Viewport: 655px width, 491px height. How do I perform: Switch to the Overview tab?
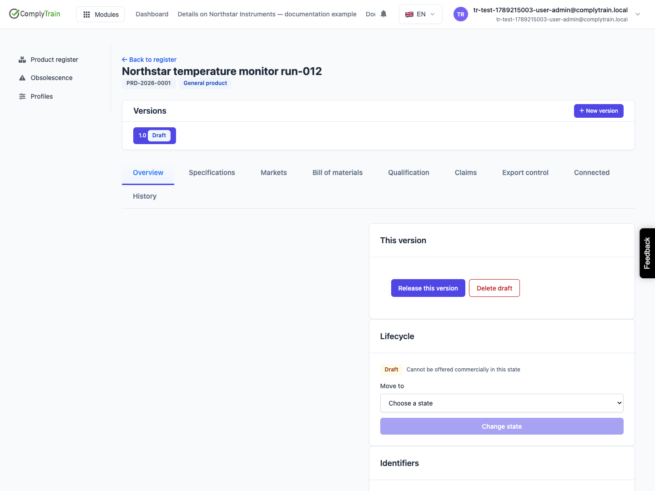point(148,173)
